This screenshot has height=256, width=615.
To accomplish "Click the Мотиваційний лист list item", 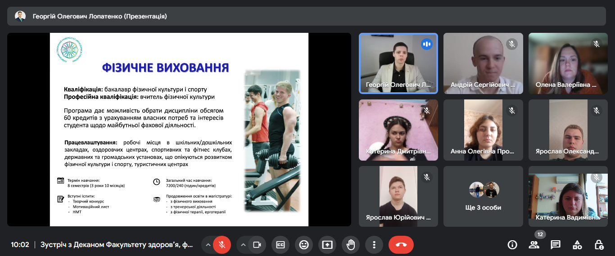I will pos(91,207).
